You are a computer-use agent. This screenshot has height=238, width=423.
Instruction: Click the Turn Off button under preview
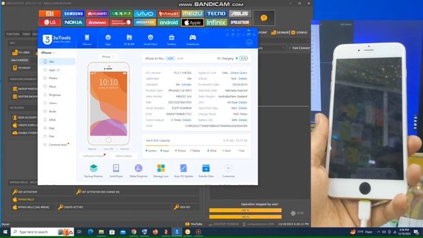pyautogui.click(x=108, y=149)
